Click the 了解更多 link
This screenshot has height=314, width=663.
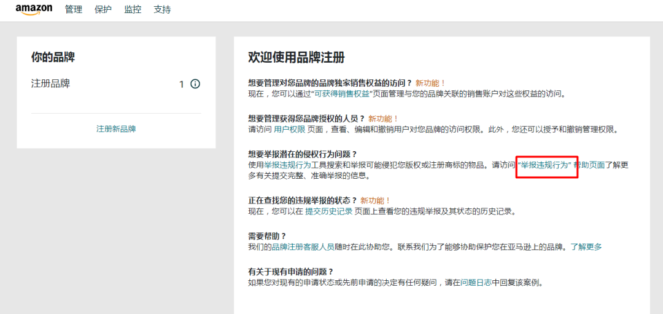(586, 247)
